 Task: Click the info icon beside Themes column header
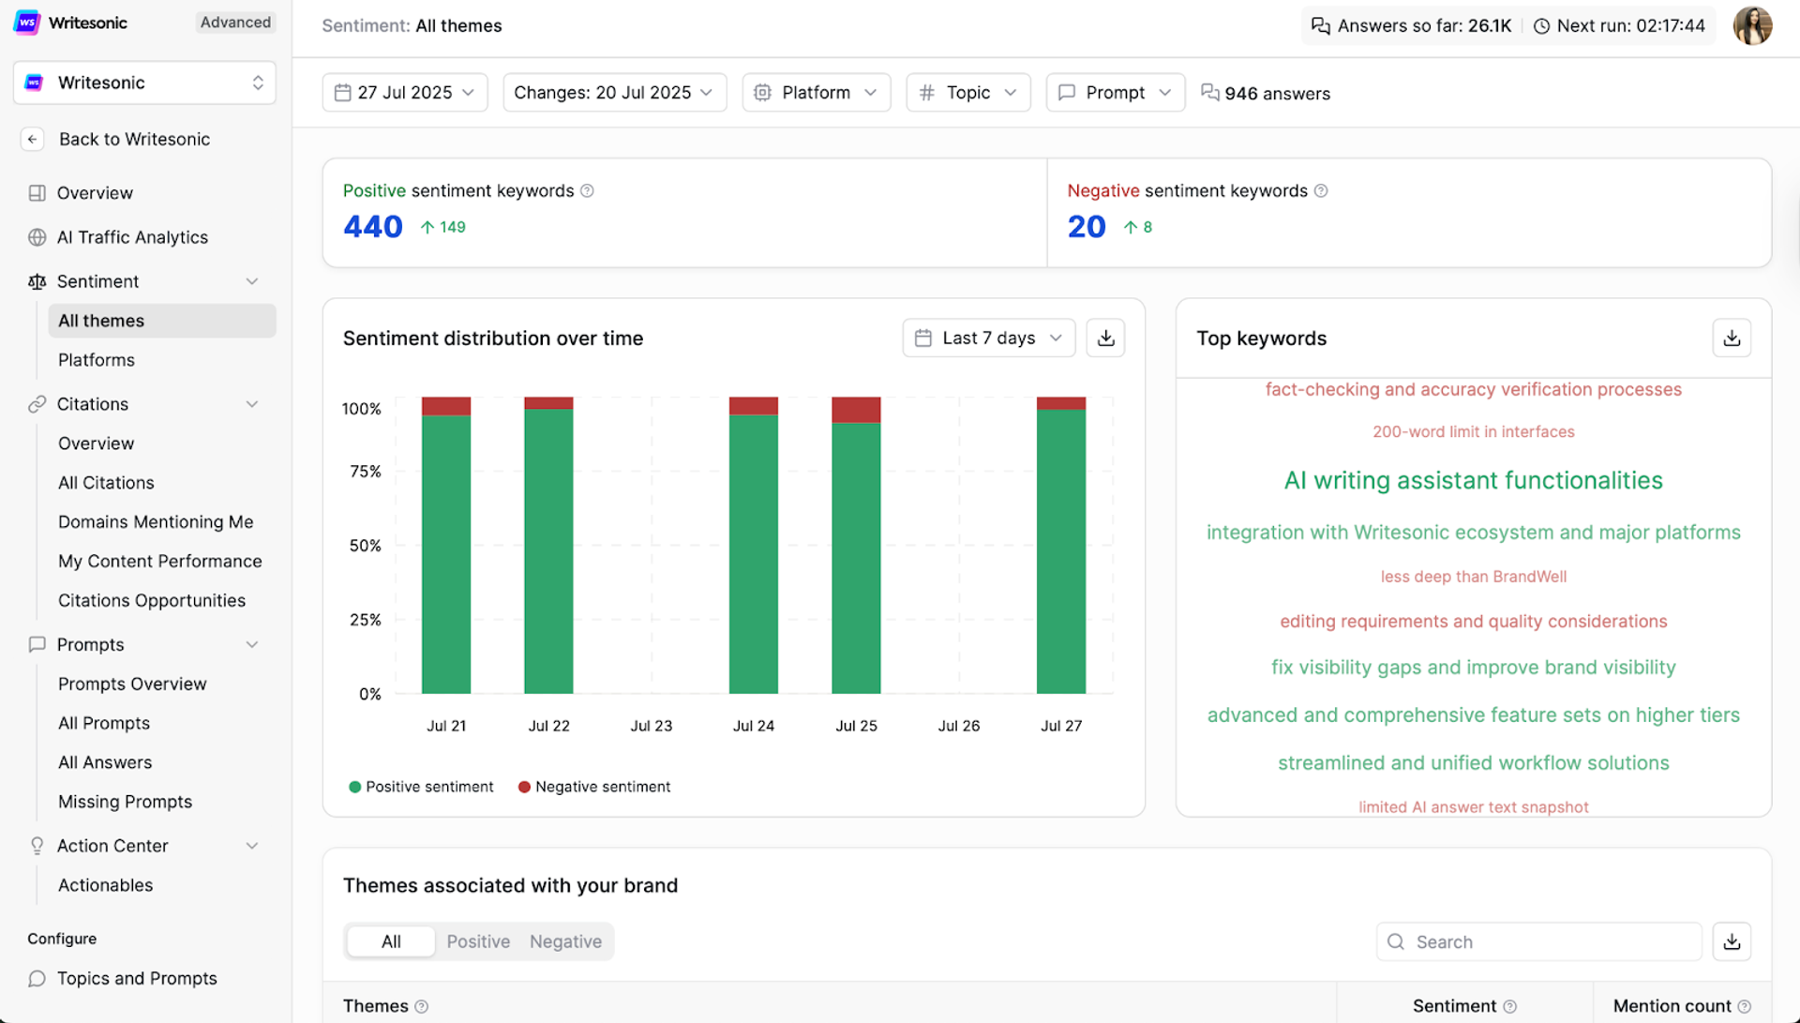point(422,1006)
